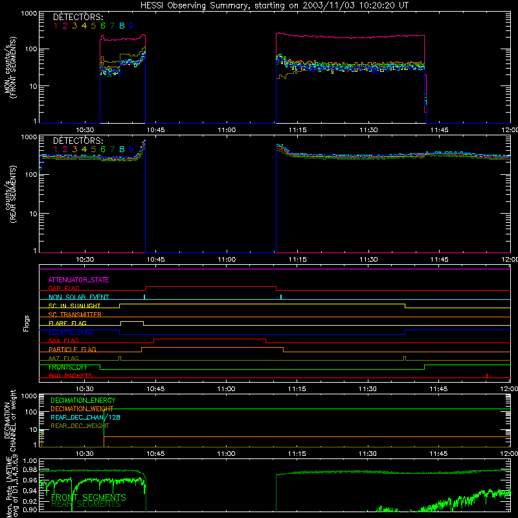Select detector 5 legend number in front segments panel
The width and height of the screenshot is (518, 518).
(93, 26)
